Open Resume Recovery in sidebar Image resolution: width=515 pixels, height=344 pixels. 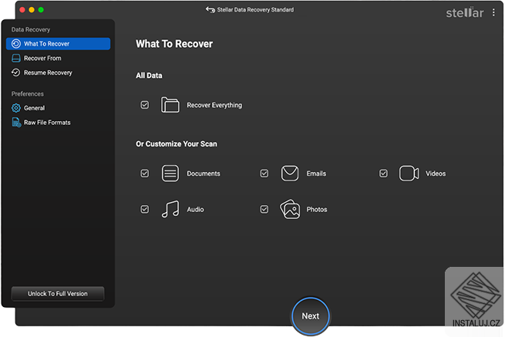[x=58, y=73]
